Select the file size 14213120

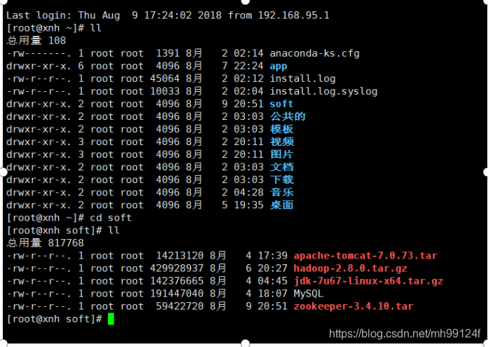[179, 256]
